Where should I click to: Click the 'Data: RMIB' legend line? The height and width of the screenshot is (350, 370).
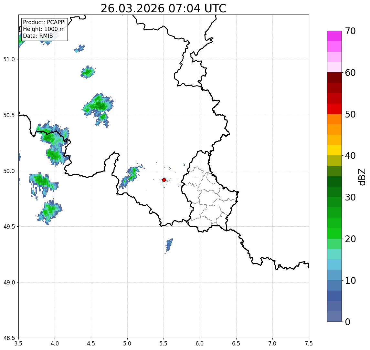point(38,36)
